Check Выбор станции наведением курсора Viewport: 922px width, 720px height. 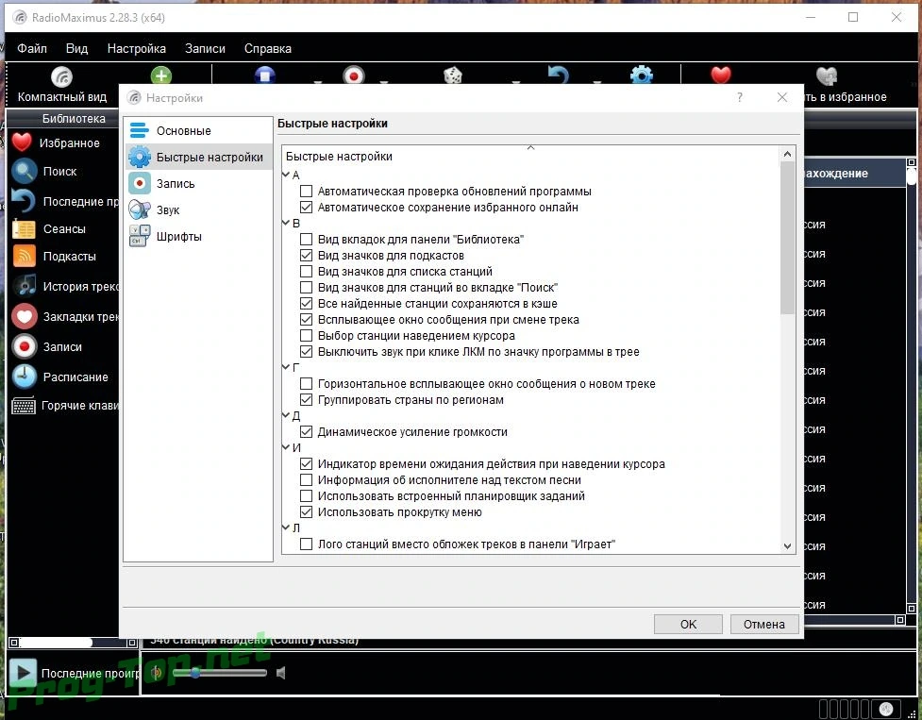(x=306, y=336)
